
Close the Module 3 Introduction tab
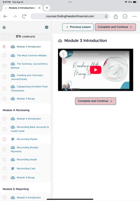pyautogui.click(x=40, y=8)
